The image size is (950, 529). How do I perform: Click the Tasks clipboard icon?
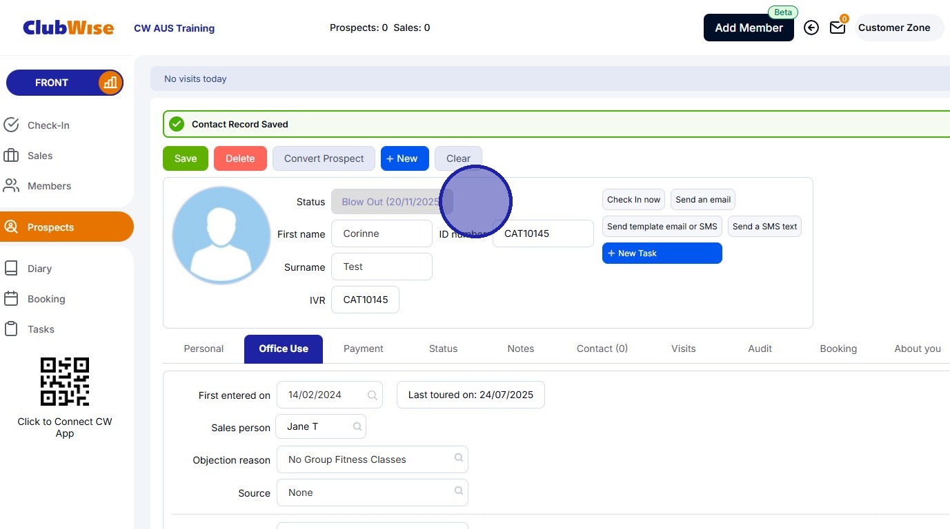(x=11, y=329)
